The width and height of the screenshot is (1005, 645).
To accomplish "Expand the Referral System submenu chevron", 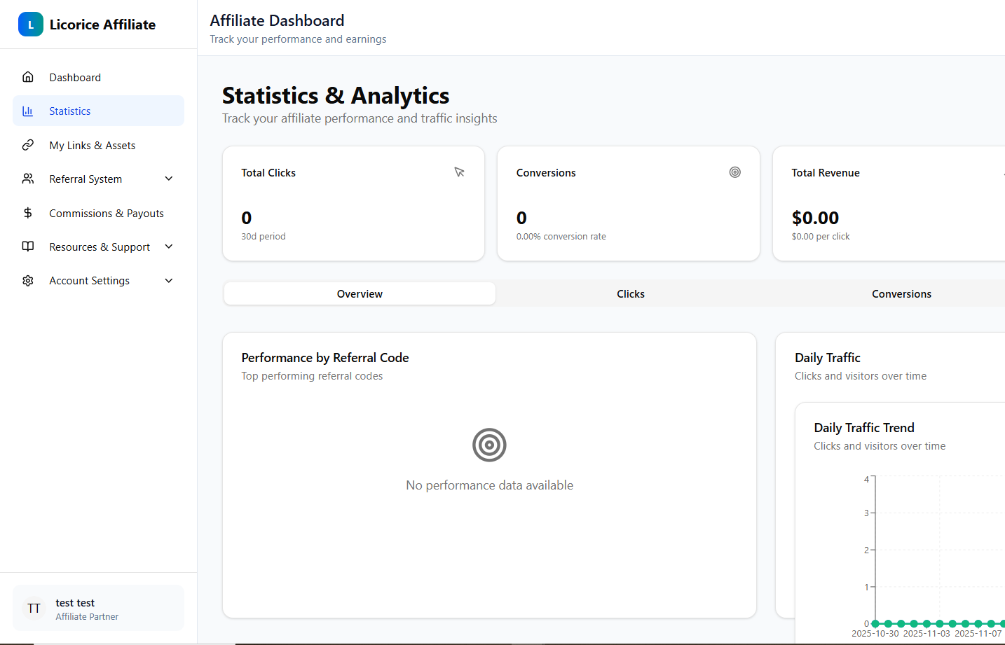I will 169,179.
